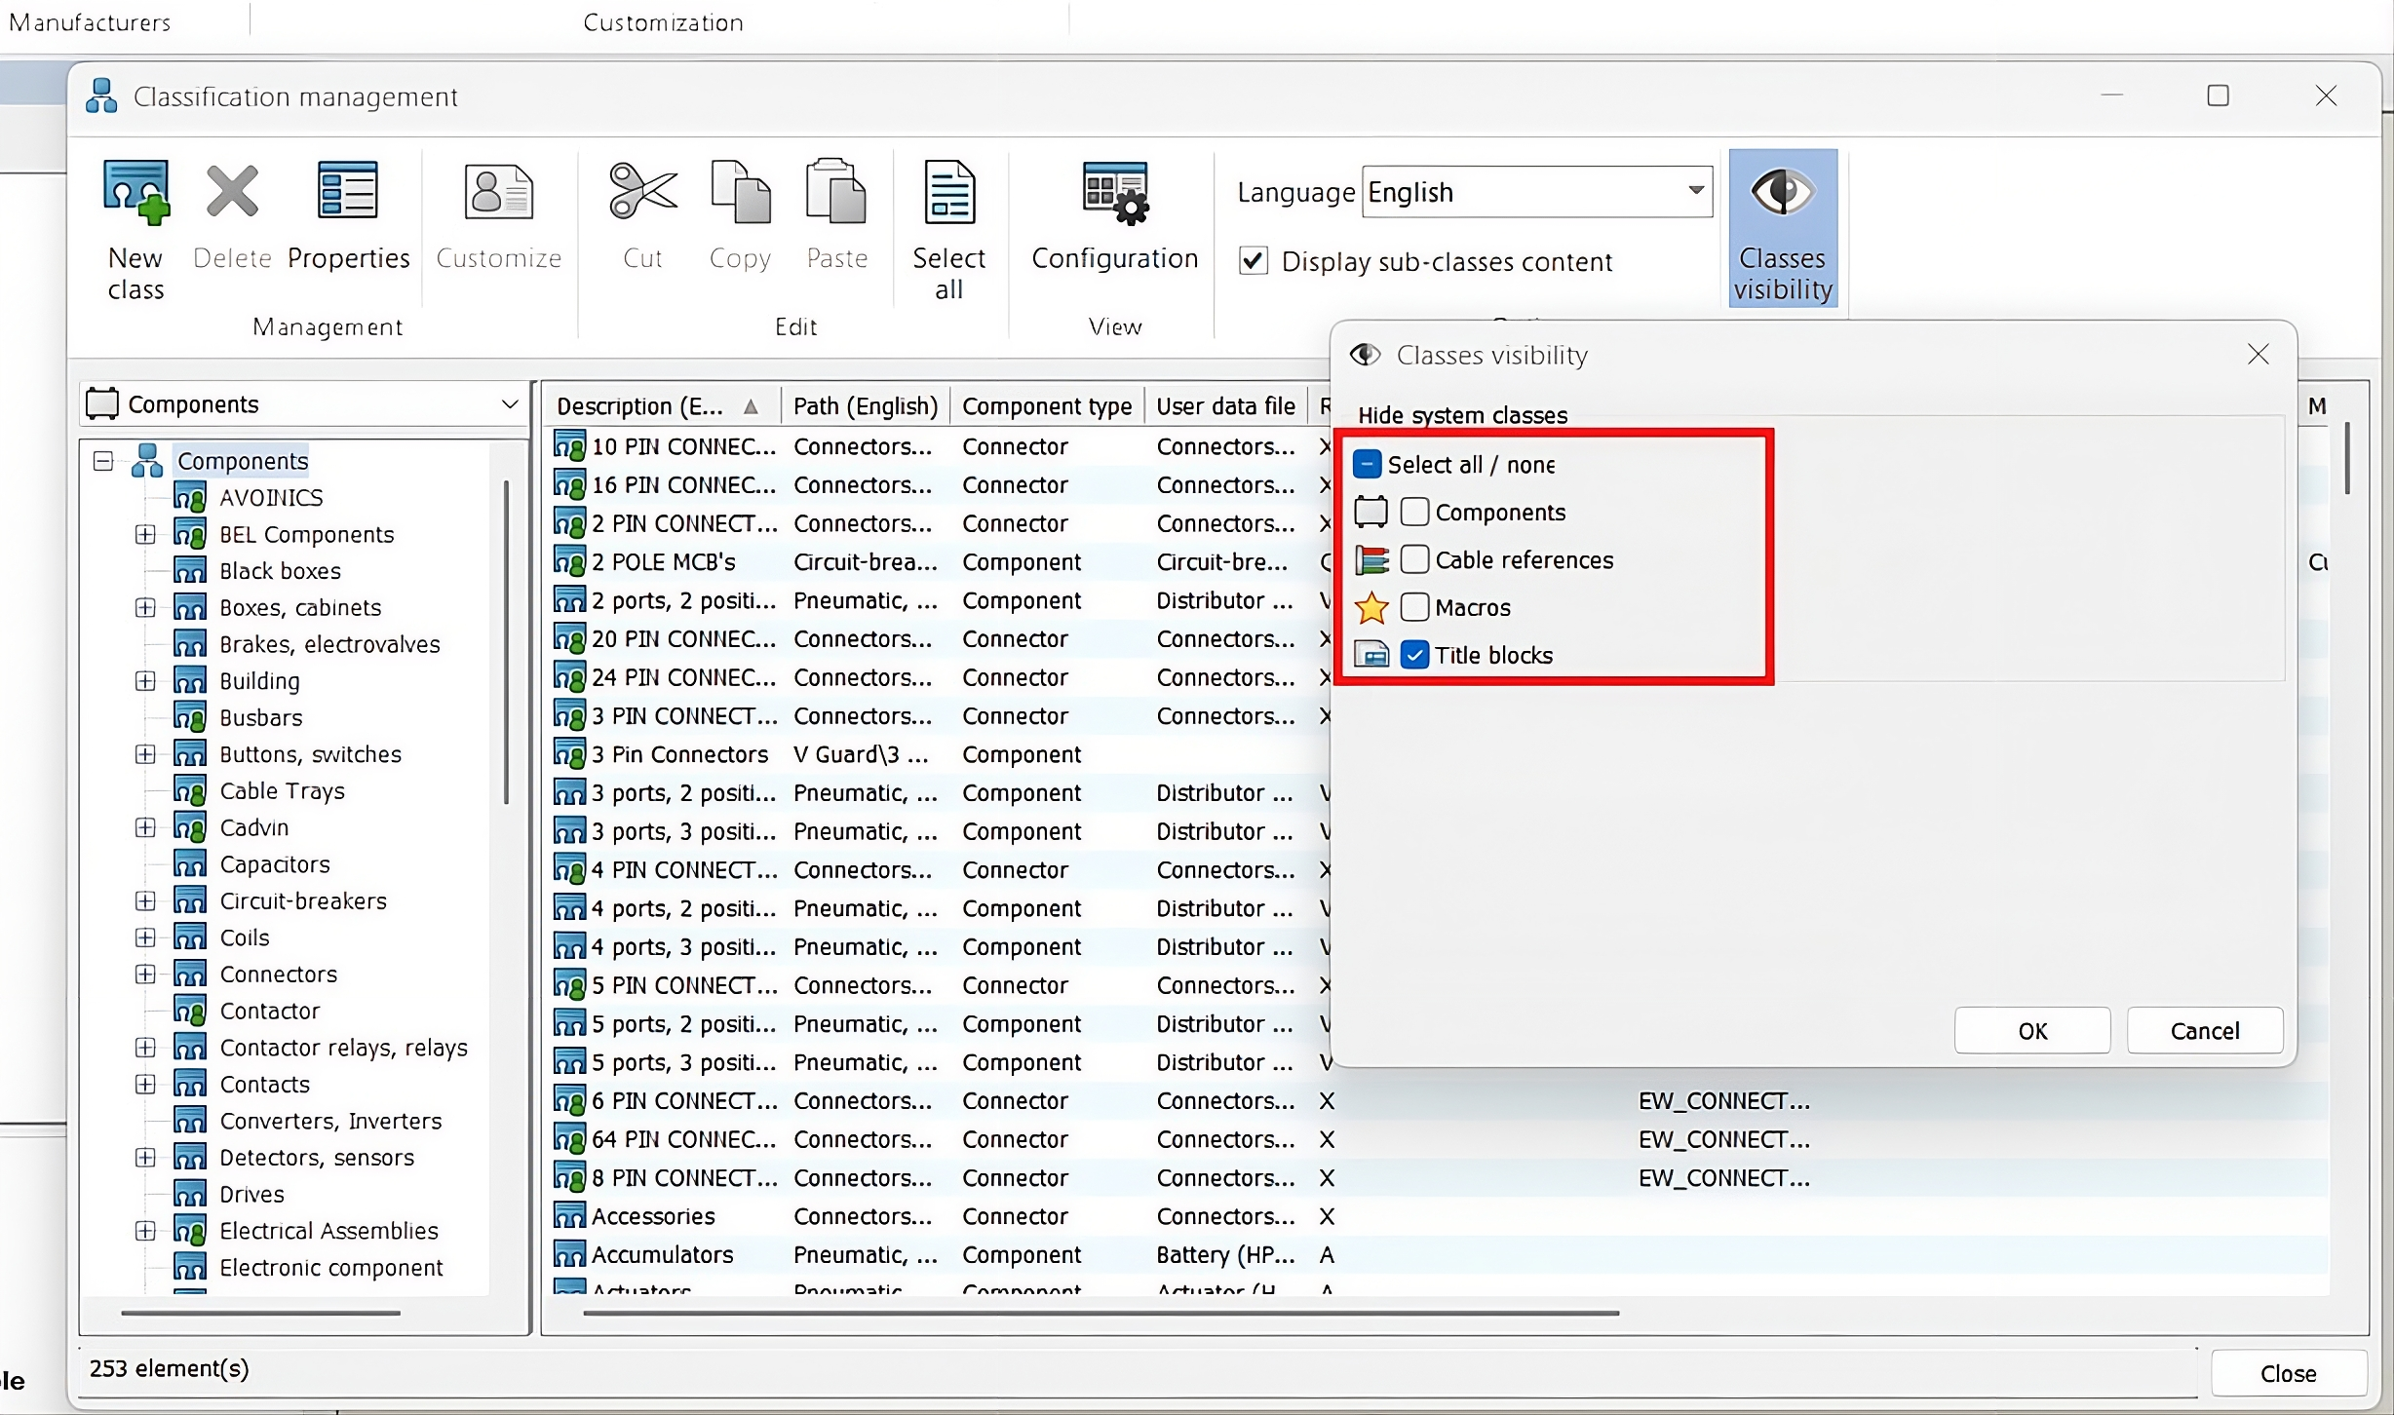Sort by Path (English) column header
This screenshot has height=1415, width=2394.
click(x=866, y=405)
